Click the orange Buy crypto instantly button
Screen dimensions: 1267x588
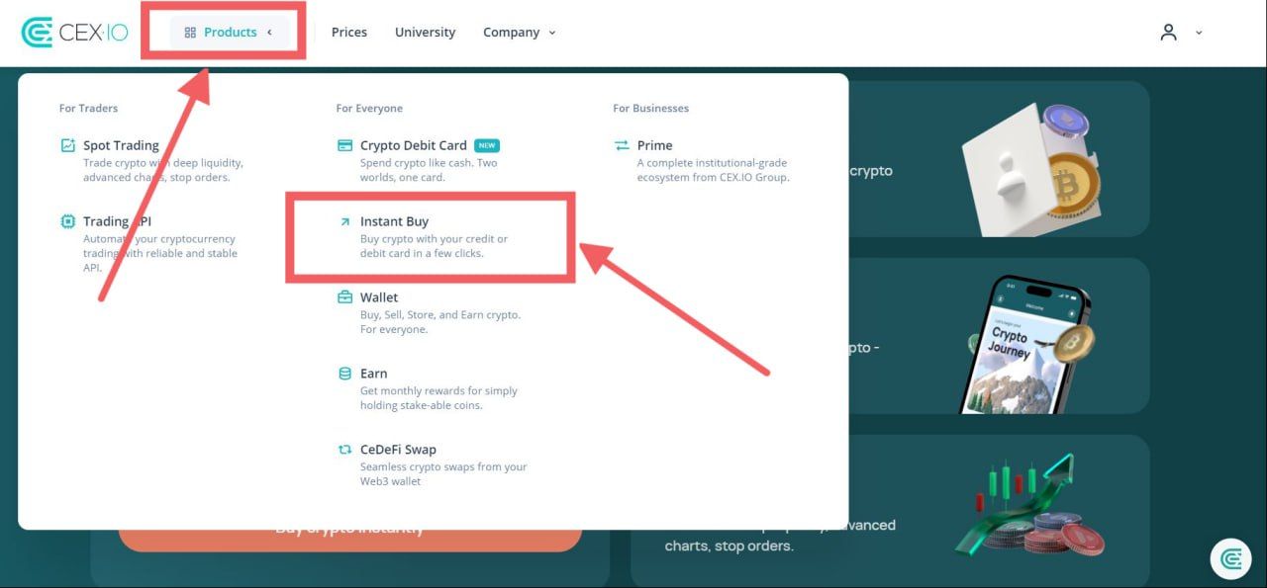coord(349,540)
